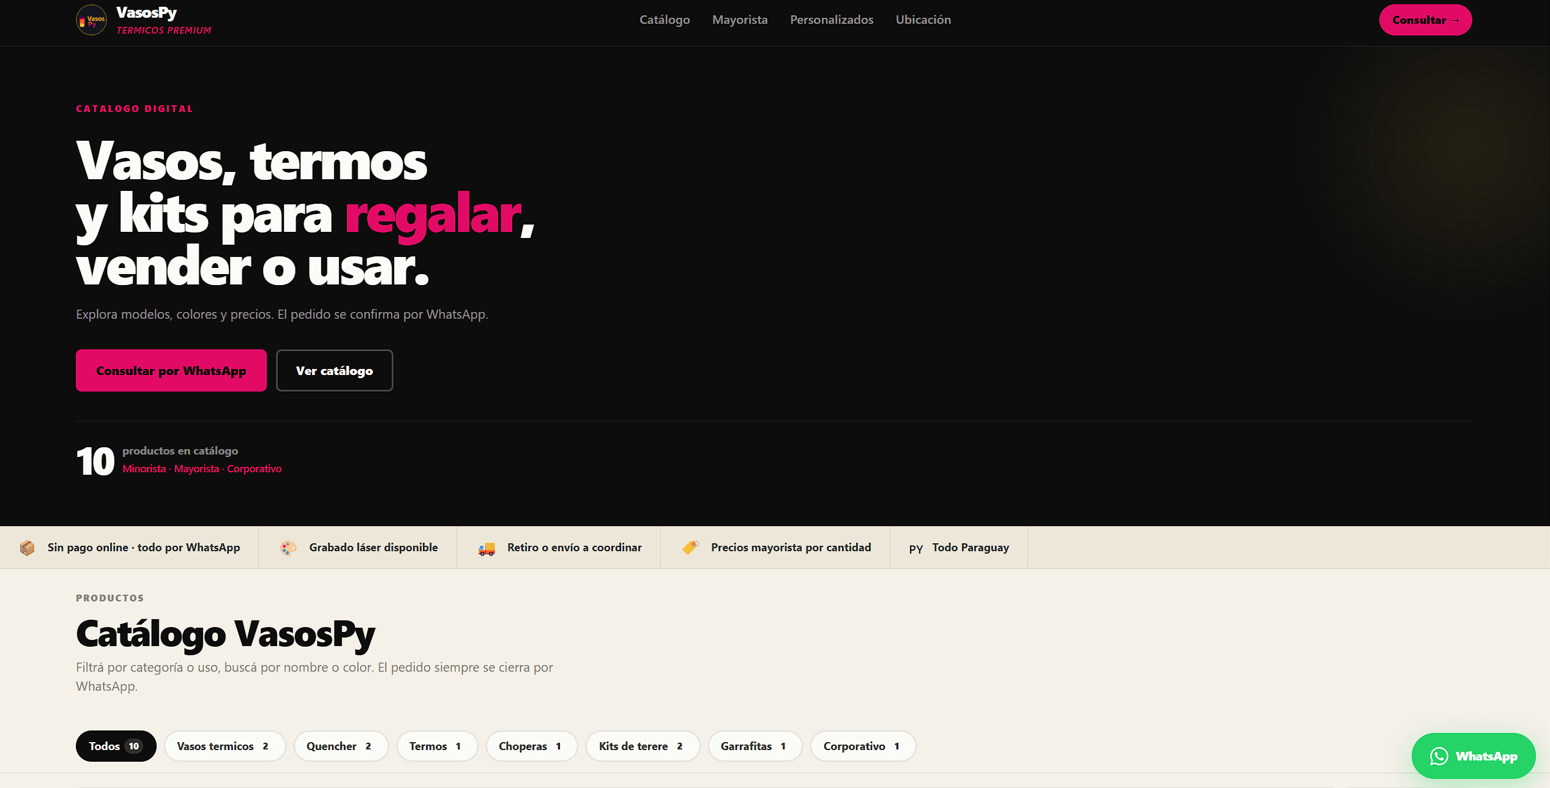Click 'Grabado láser disponible' text

coord(373,548)
